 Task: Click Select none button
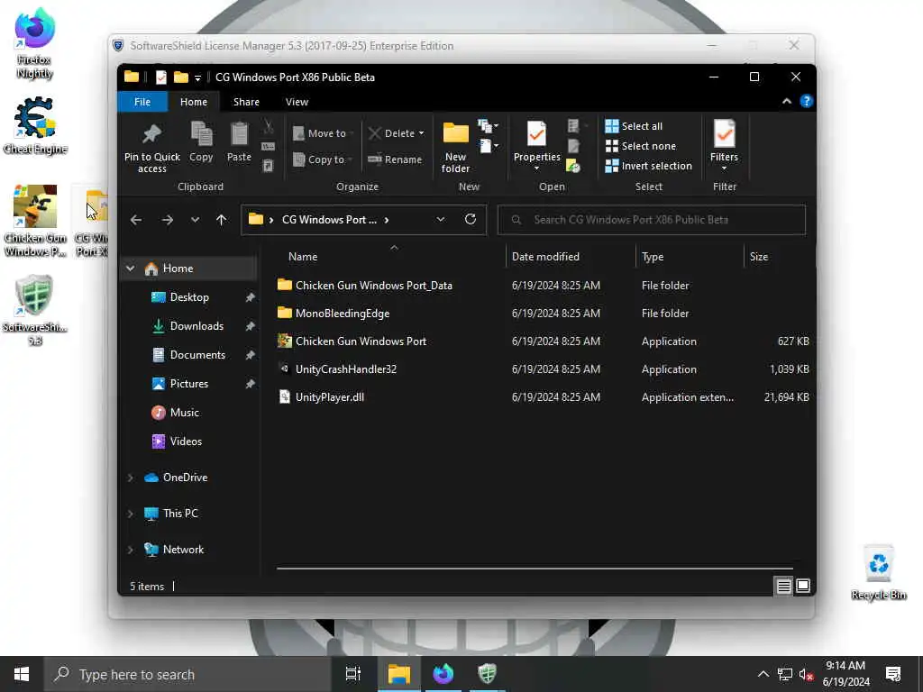(641, 146)
